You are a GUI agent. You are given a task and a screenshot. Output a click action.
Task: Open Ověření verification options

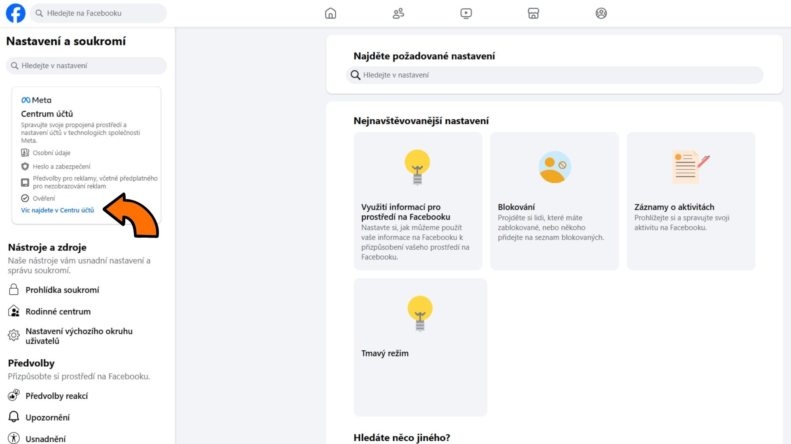point(44,198)
